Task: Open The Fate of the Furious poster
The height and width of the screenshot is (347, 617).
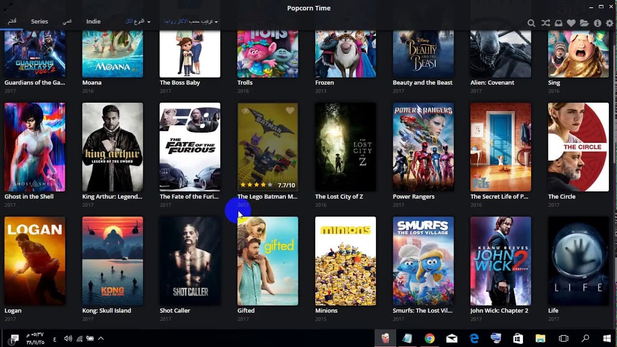Action: (x=190, y=147)
